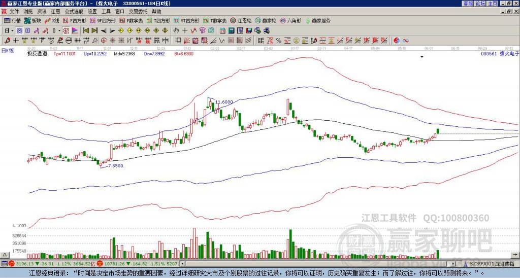Click the black right arrow icon
Screen dimensions: 520x278
click(x=112, y=30)
